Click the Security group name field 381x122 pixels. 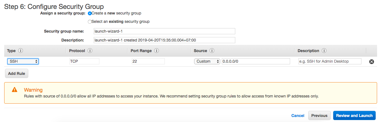click(x=164, y=31)
